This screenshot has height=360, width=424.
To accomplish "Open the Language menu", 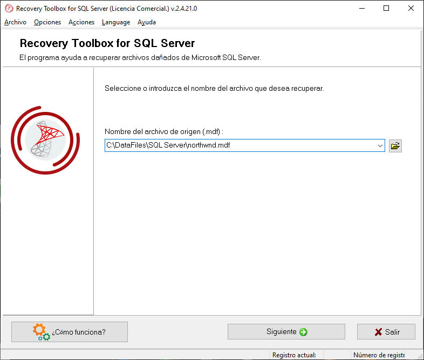I will [x=116, y=22].
